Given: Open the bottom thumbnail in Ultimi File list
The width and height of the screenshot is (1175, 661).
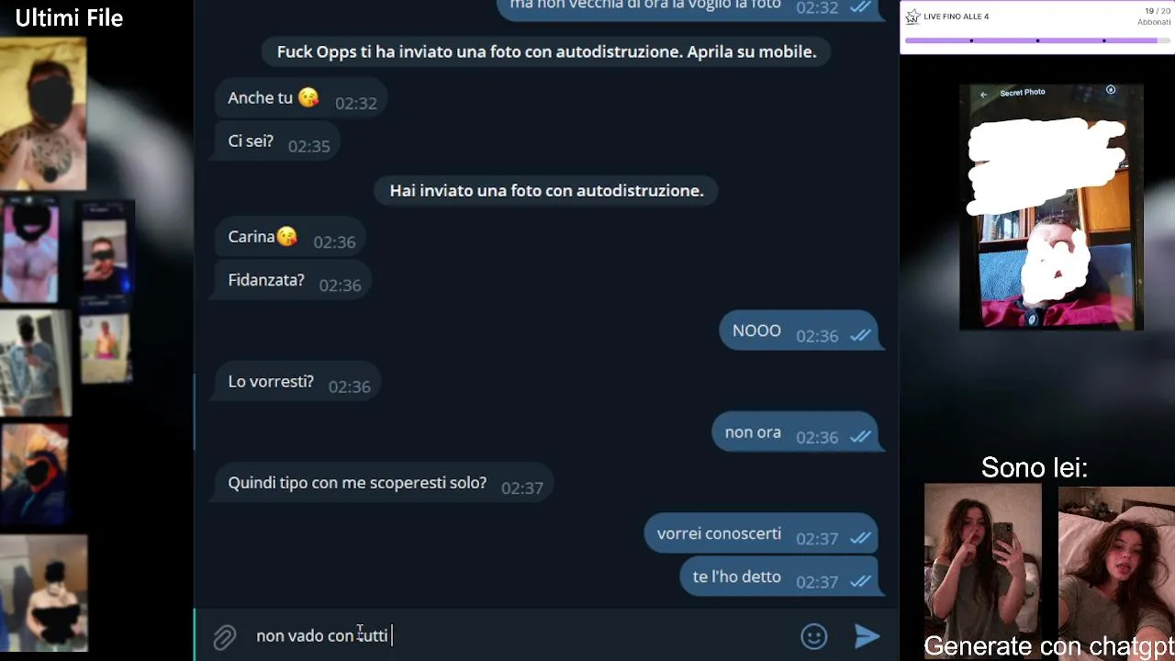Looking at the screenshot, I should [44, 593].
